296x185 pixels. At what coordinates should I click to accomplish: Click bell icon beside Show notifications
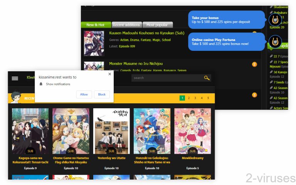(41, 84)
